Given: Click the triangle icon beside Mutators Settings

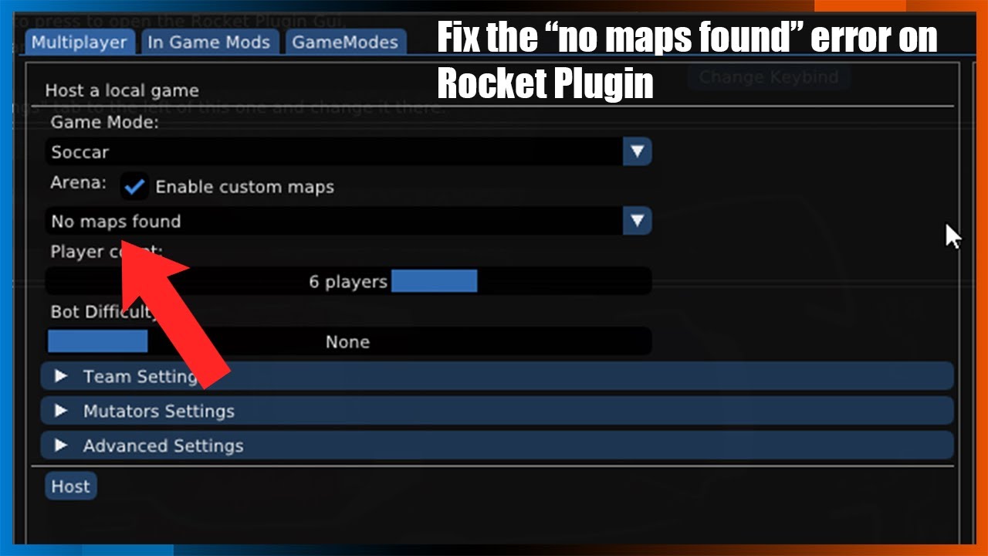Looking at the screenshot, I should (x=62, y=411).
